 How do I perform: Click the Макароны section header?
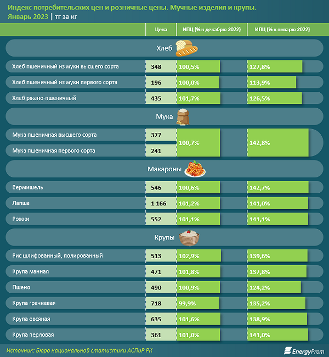164,169
